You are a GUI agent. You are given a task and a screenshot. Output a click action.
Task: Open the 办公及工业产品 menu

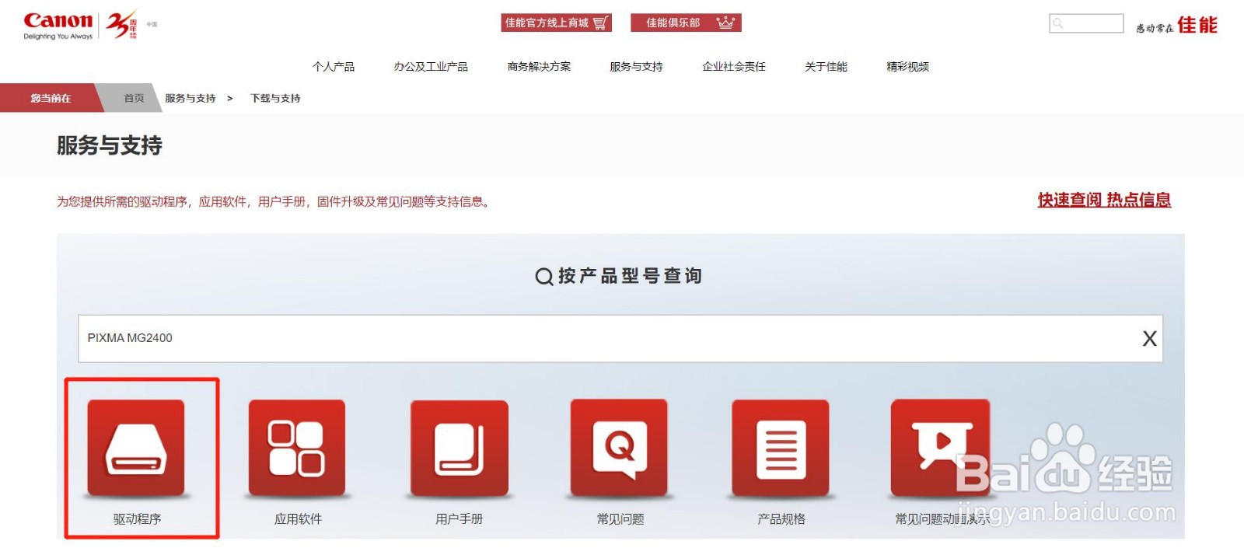431,67
